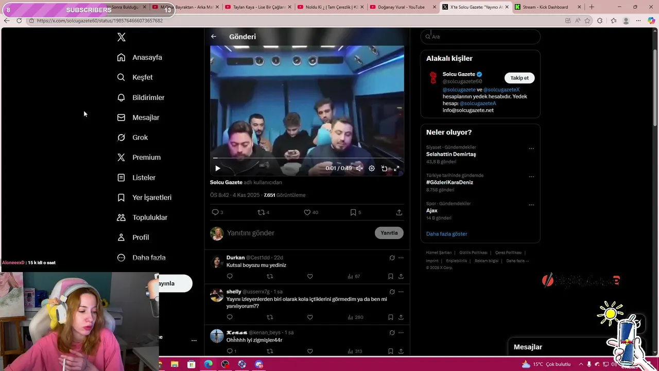Open Grok icon on Durkan's reply

pyautogui.click(x=392, y=258)
